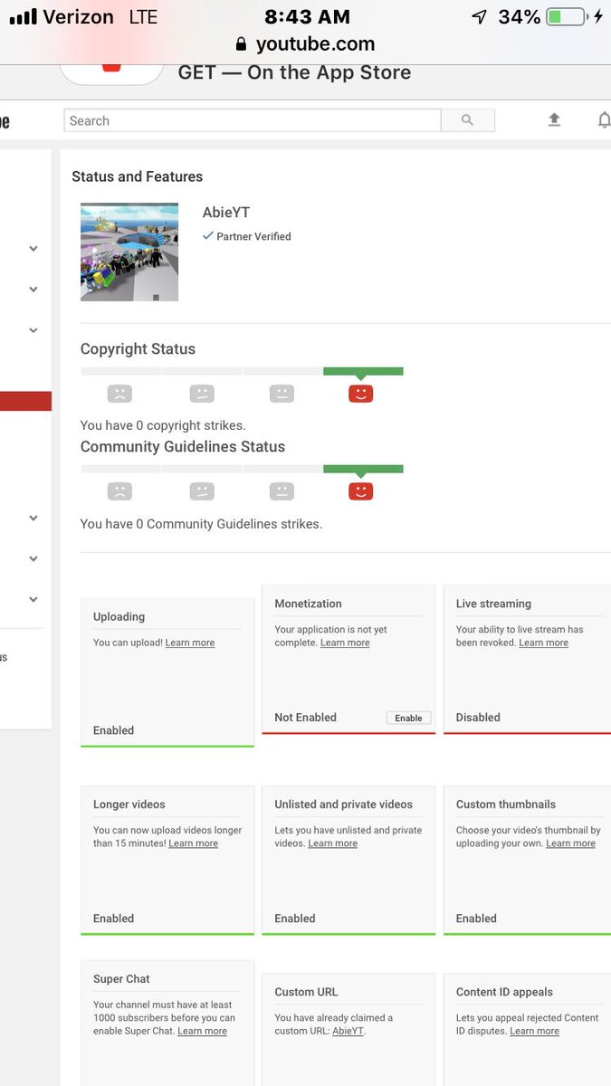Click the Live streaming card title

493,604
